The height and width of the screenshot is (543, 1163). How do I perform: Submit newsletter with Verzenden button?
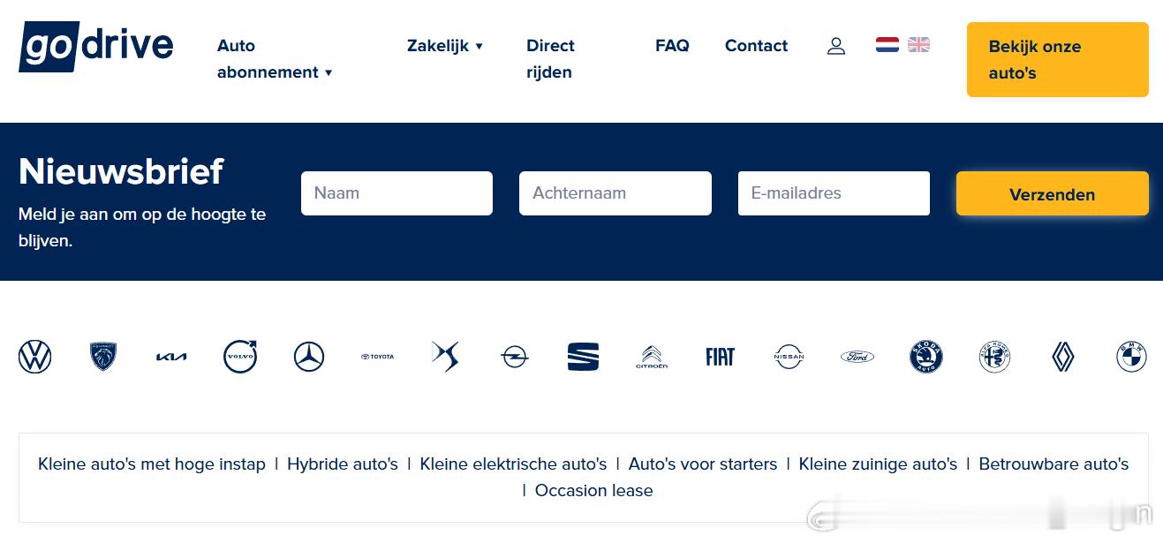(1052, 193)
